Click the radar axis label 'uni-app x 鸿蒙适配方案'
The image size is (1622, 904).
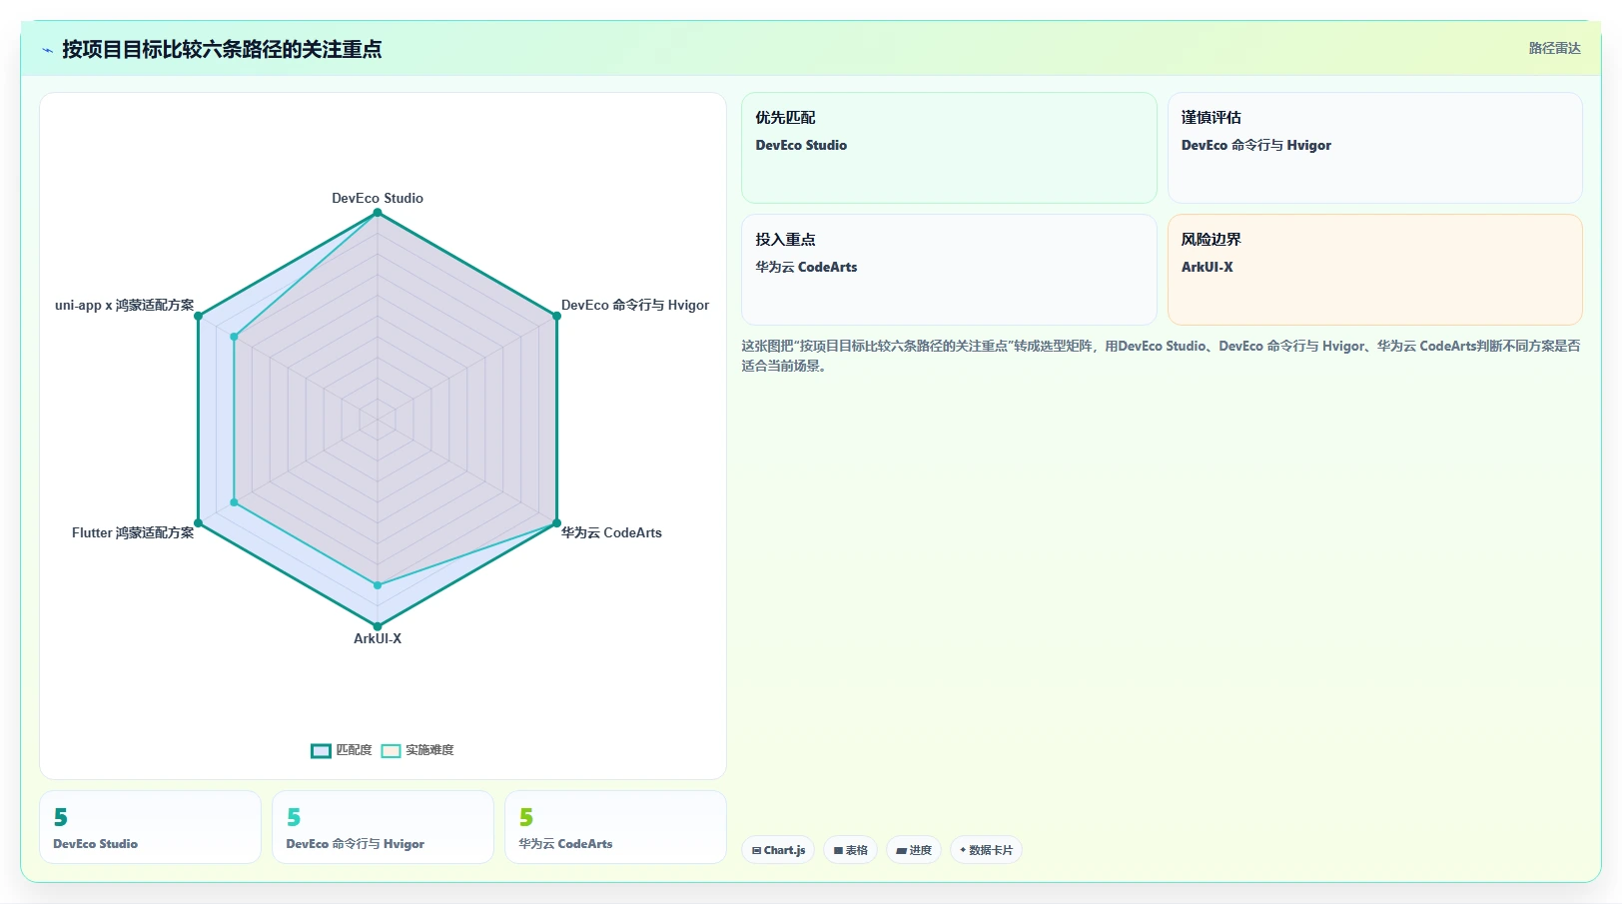coord(125,305)
